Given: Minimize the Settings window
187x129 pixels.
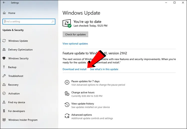Looking at the screenshot, I should [x=166, y=2].
